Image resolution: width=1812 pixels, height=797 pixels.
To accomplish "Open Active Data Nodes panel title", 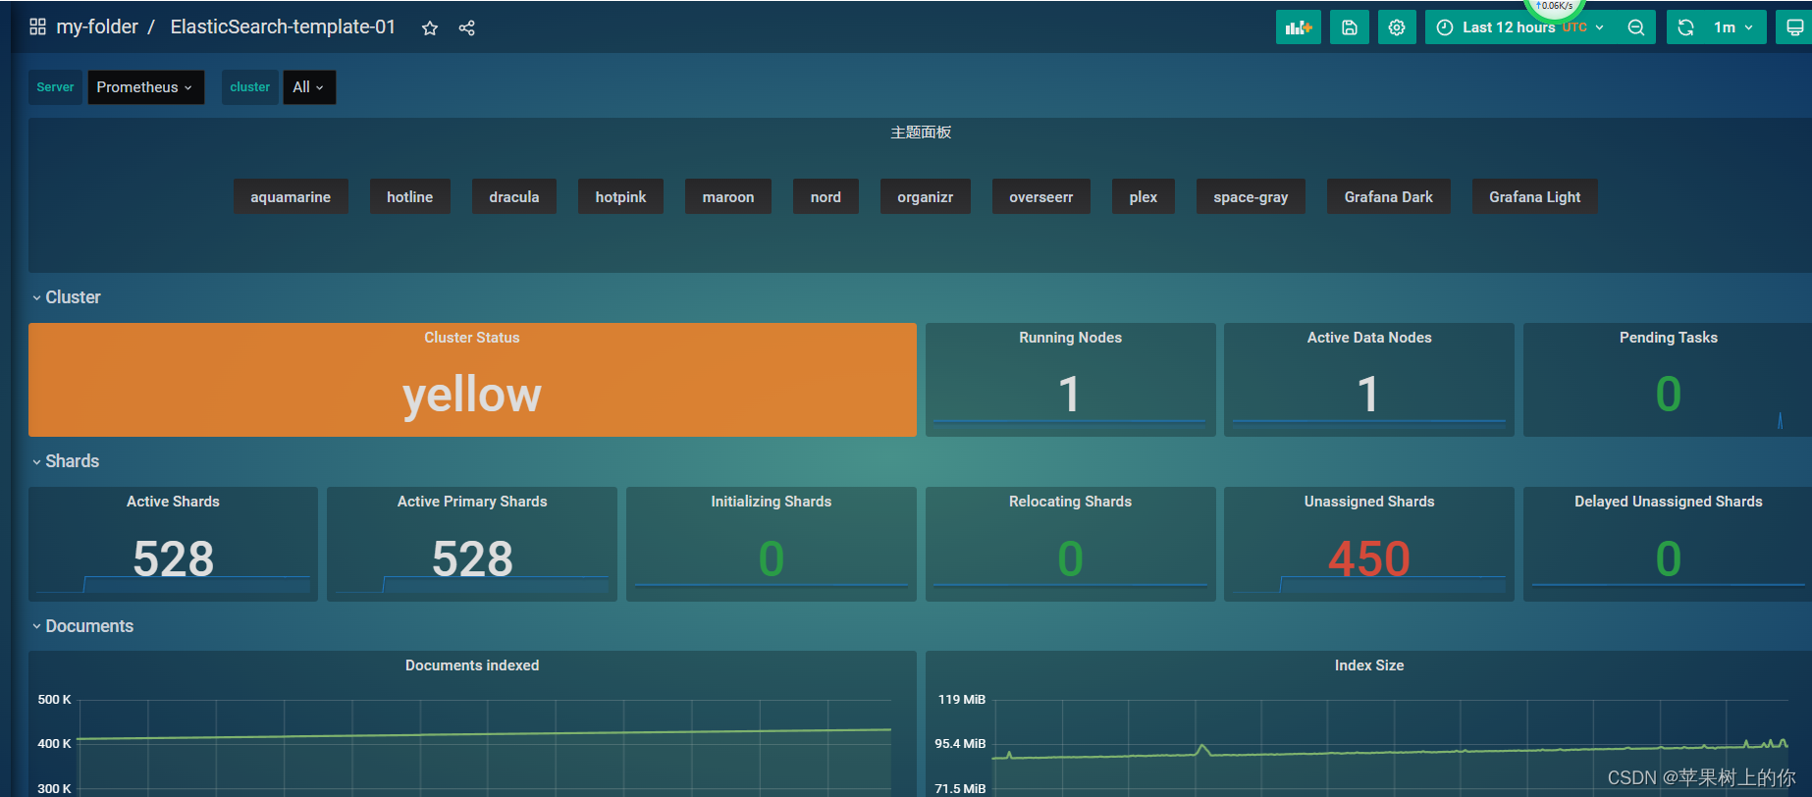I will click(1369, 338).
